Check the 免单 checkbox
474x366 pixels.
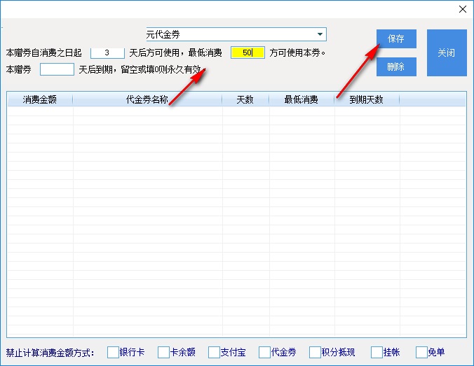click(421, 352)
